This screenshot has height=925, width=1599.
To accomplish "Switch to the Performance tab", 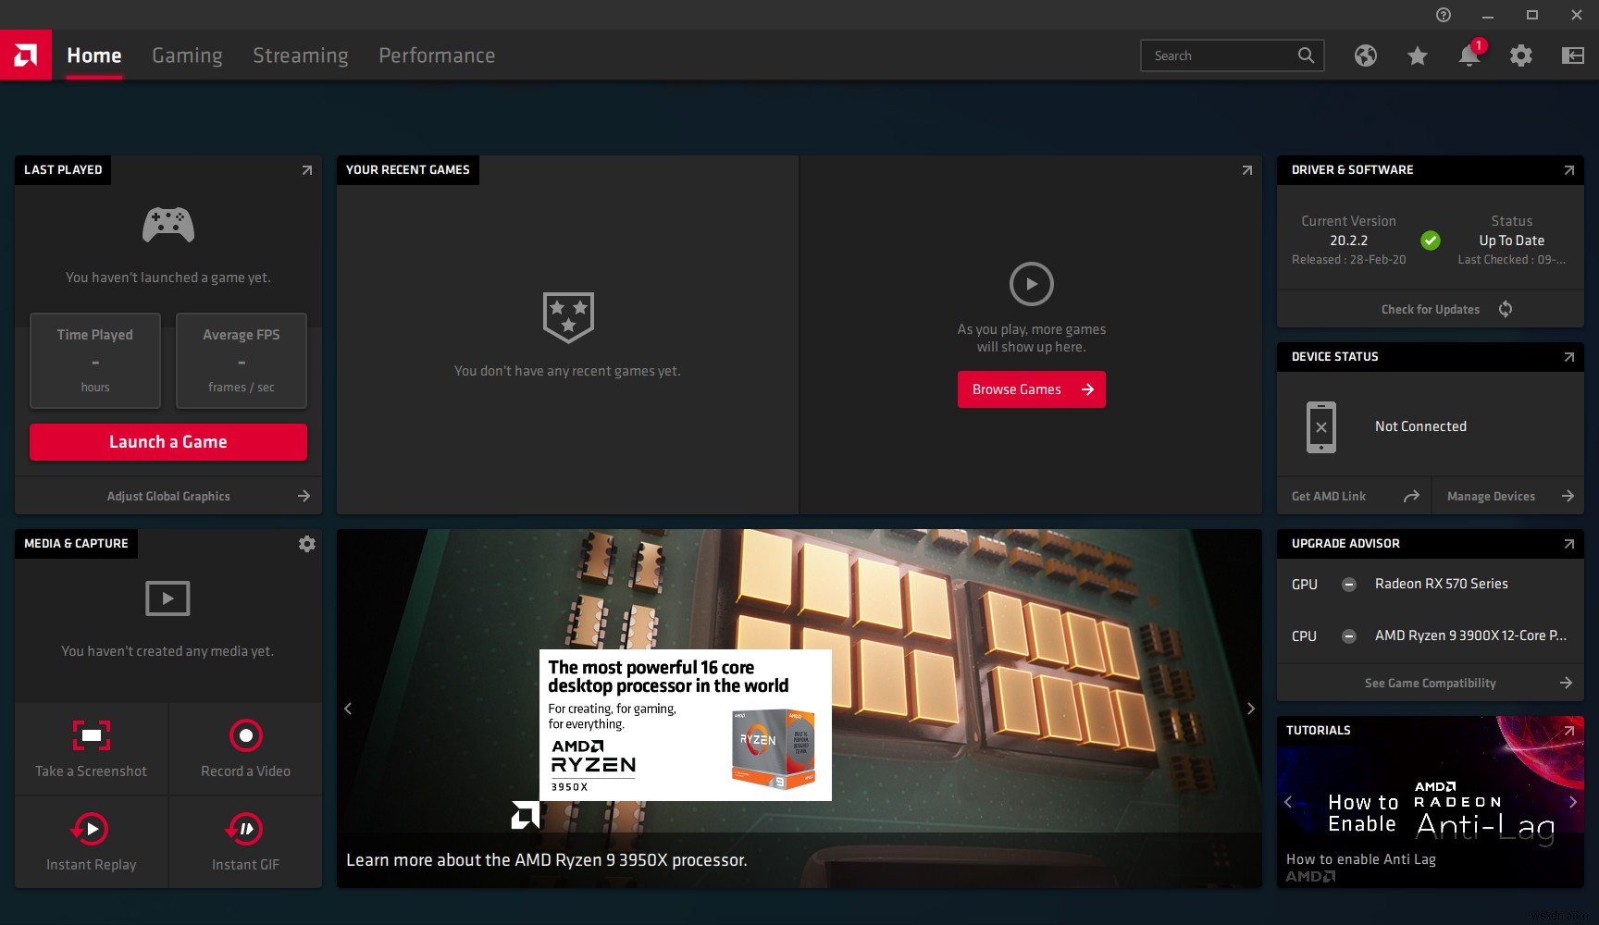I will [437, 55].
